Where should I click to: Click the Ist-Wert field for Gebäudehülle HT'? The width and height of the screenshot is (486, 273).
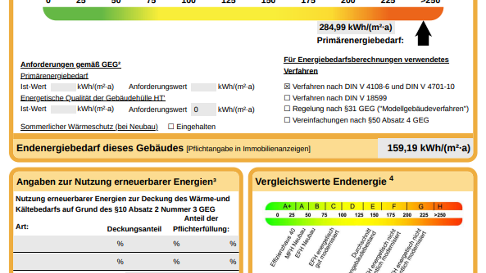tap(63, 109)
